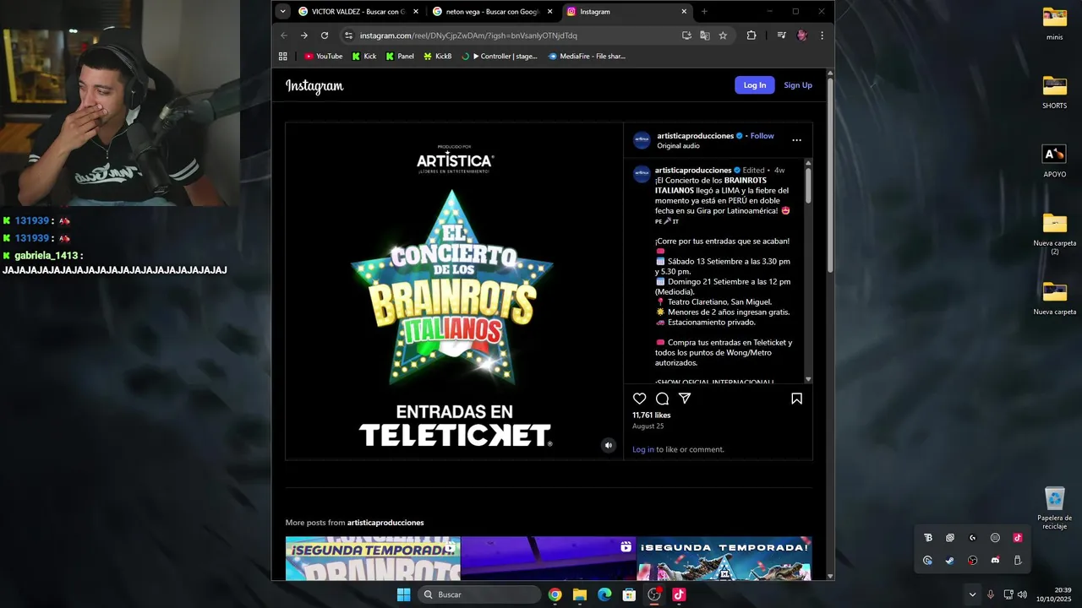Open the media control icon in toolbar
Image resolution: width=1082 pixels, height=608 pixels.
coord(781,35)
